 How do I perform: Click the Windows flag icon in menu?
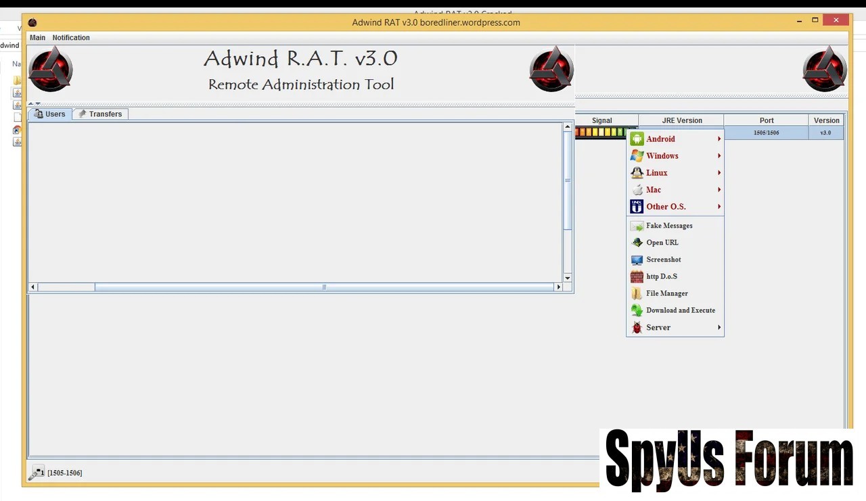coord(637,156)
